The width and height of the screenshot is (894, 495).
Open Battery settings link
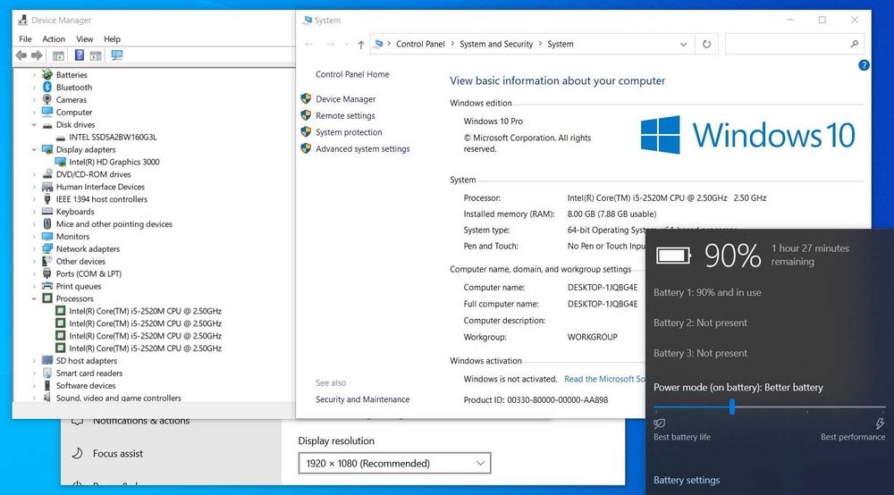687,480
